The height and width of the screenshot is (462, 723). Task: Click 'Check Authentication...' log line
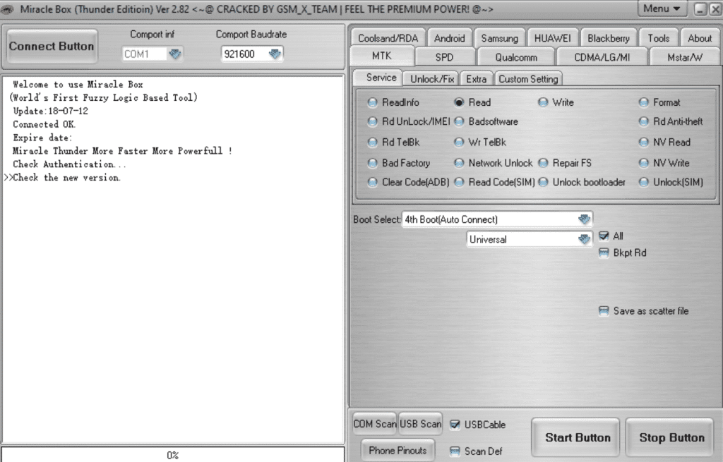69,164
